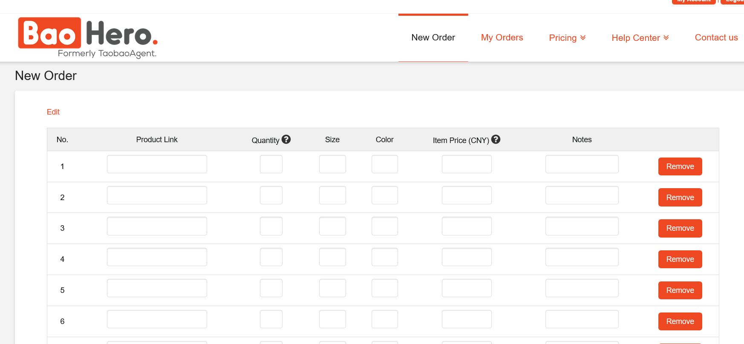Viewport: 744px width, 344px height.
Task: Click the Notes field in row 2
Action: tap(582, 195)
